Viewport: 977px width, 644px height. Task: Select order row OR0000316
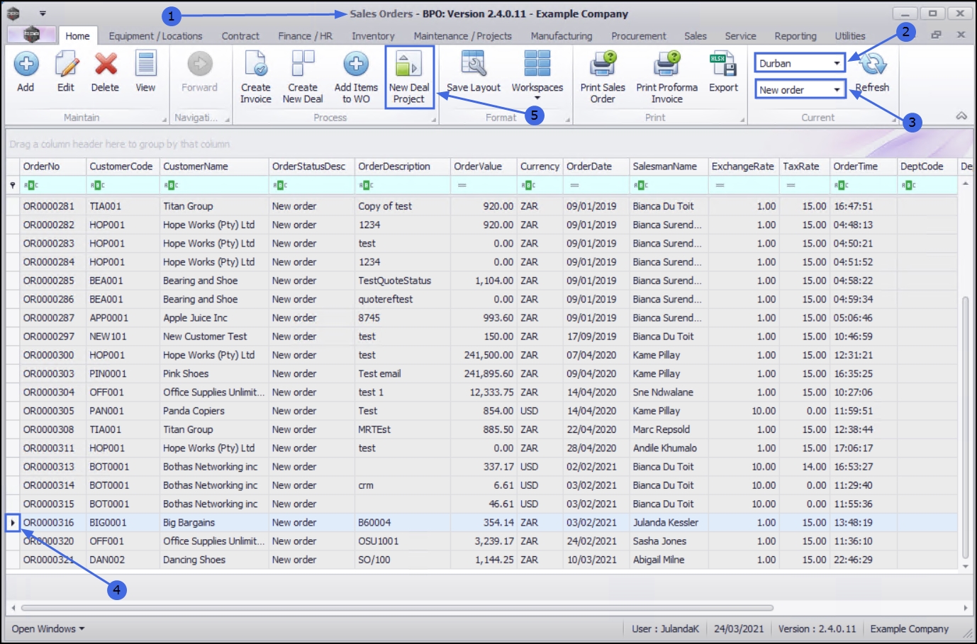(482, 522)
